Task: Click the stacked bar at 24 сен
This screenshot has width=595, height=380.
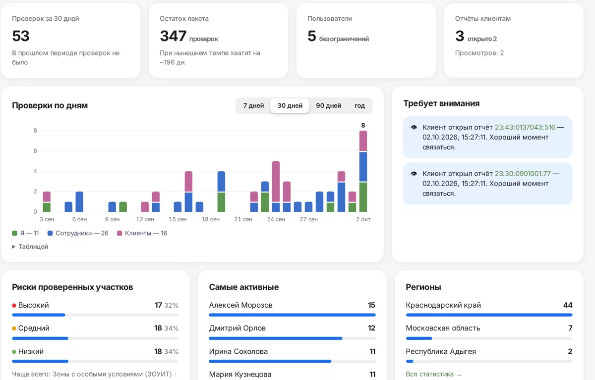Action: [276, 187]
